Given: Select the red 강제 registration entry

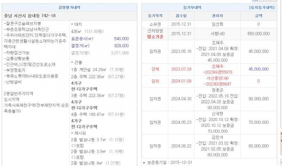Looking at the screenshot, I should pyautogui.click(x=155, y=69).
